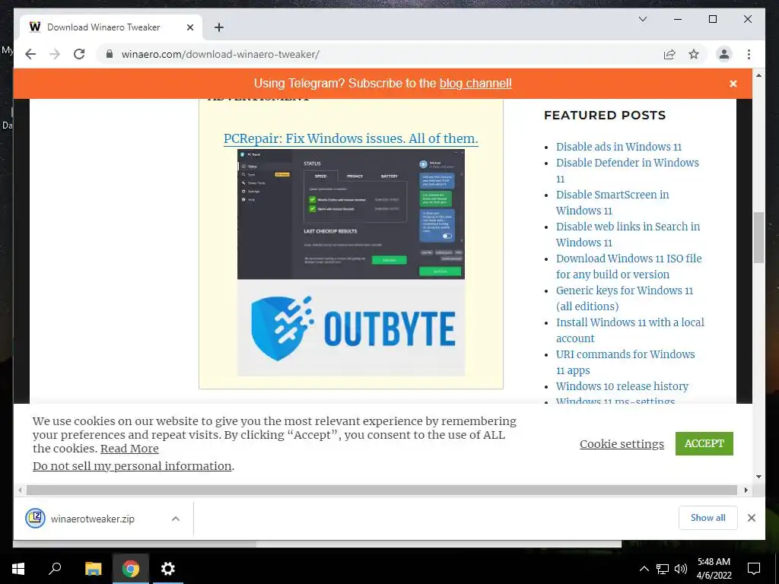This screenshot has height=584, width=779.
Task: Open File Explorer from the taskbar
Action: tap(93, 569)
